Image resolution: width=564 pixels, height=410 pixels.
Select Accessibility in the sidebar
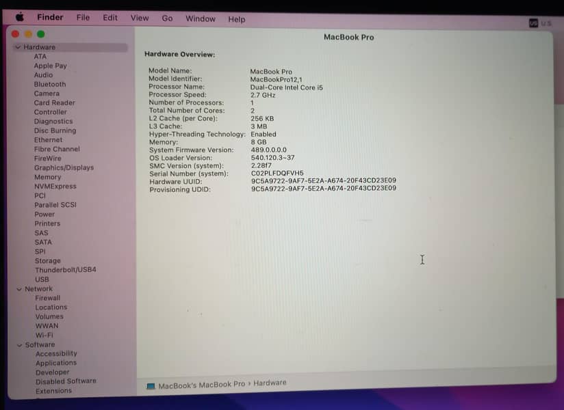coord(57,354)
